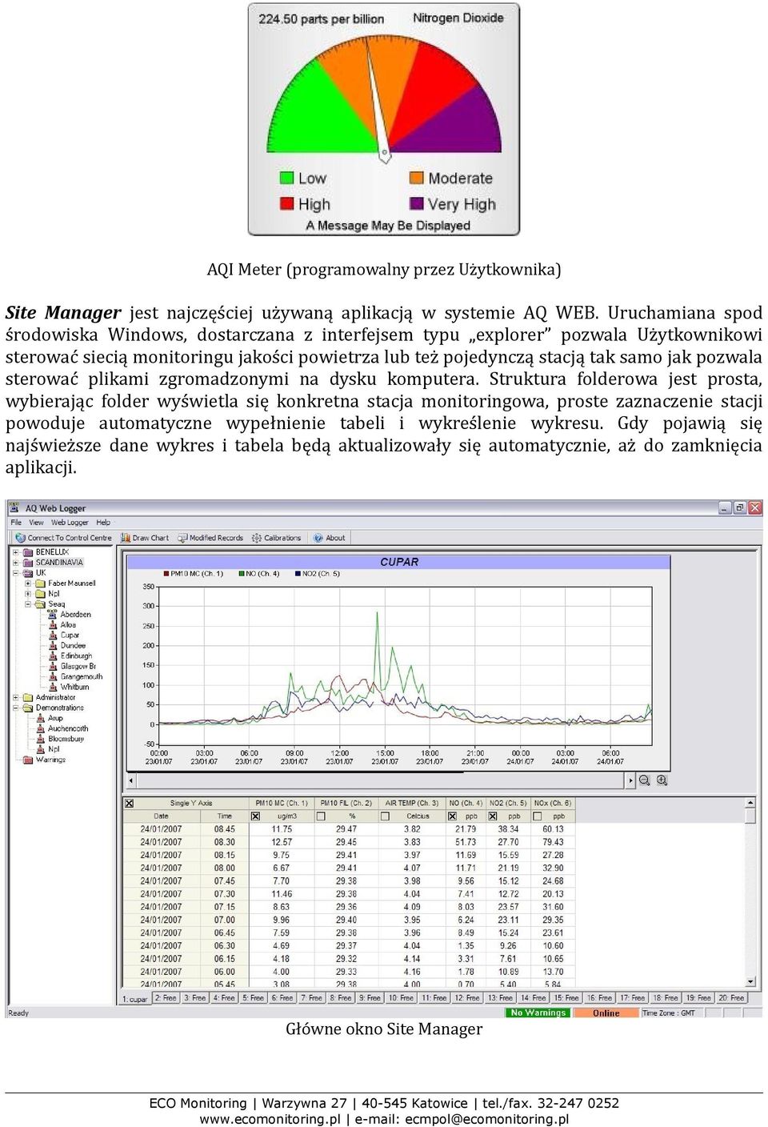Viewport: 768px width, 1127px height.
Task: Open the Help menu
Action: coord(103,523)
